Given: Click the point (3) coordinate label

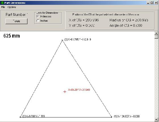Looking at the screenshot, I should click(78, 40).
